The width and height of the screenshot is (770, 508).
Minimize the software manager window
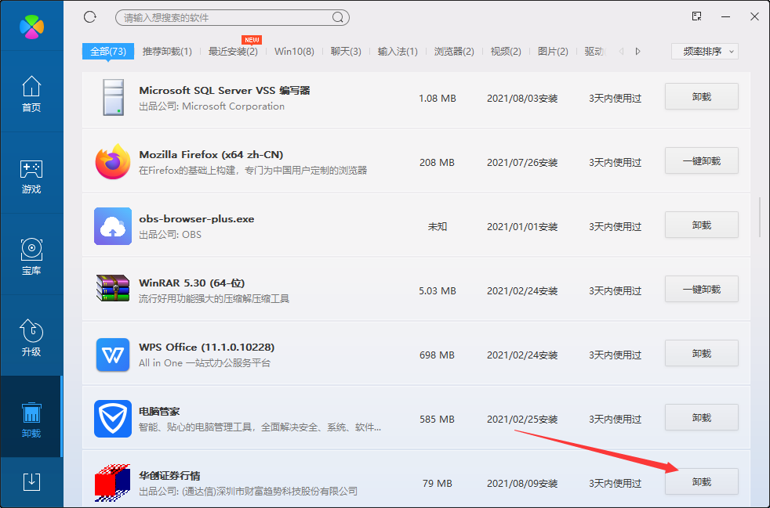click(x=726, y=16)
